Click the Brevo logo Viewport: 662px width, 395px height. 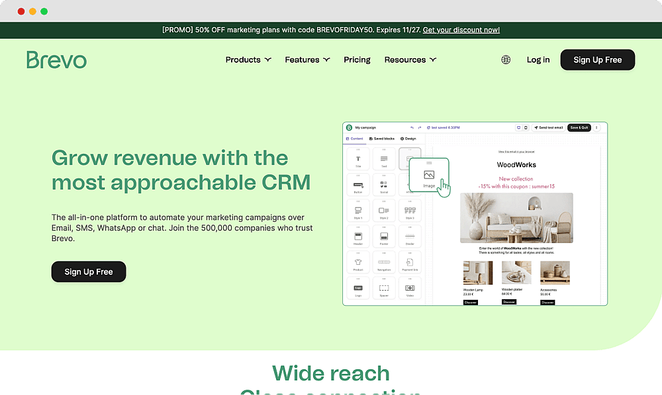(x=56, y=60)
